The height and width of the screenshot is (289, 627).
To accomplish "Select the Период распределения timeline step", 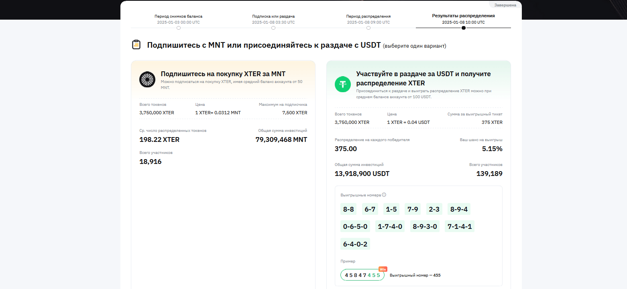I will [x=368, y=19].
